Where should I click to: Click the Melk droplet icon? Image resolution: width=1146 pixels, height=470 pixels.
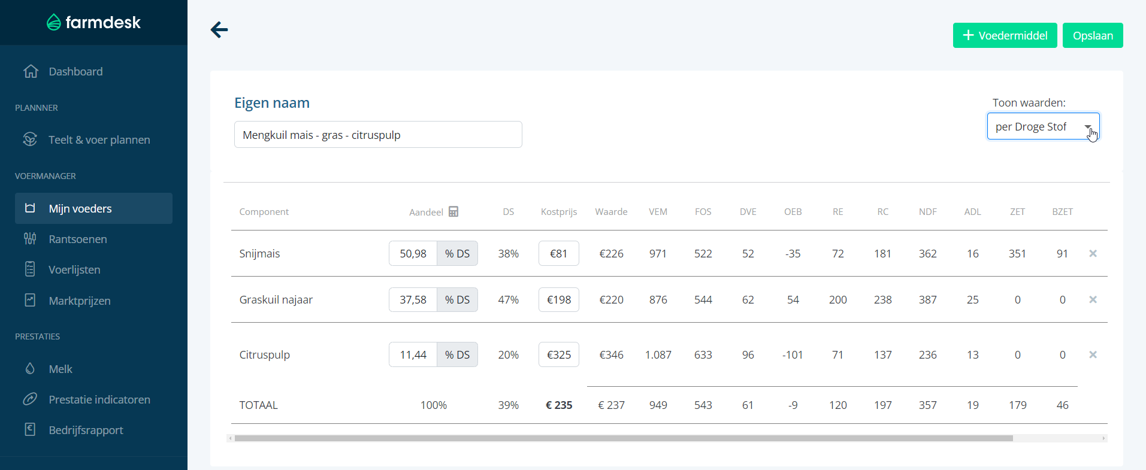pyautogui.click(x=30, y=369)
